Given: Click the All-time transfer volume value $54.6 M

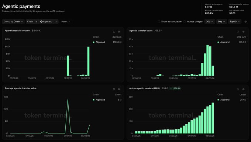Looking at the screenshot, I should [x=234, y=7].
